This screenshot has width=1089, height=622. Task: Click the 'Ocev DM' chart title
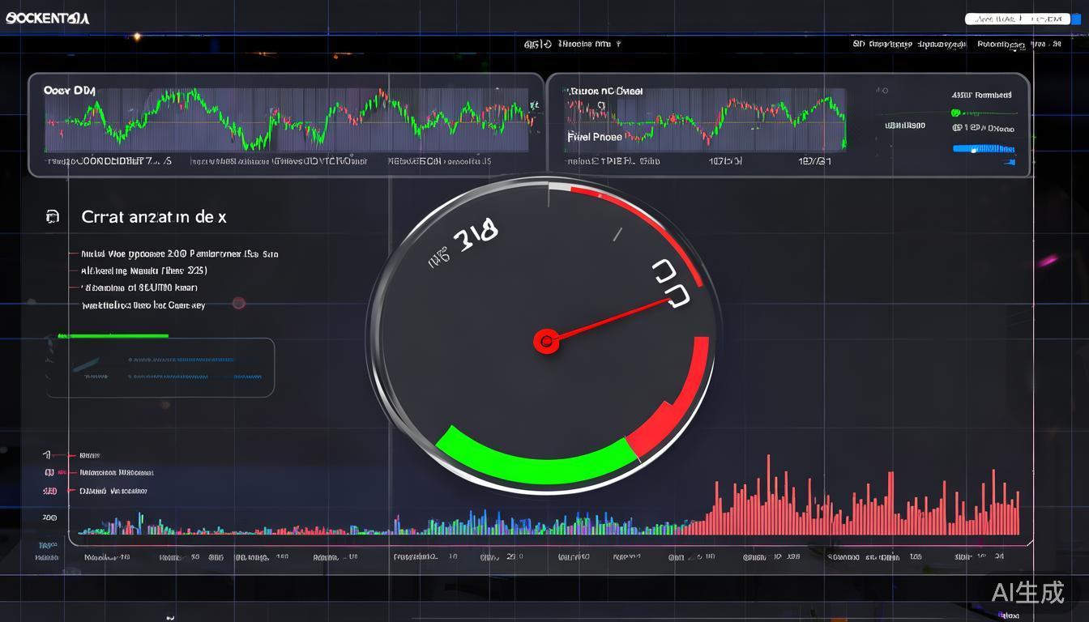[x=70, y=91]
